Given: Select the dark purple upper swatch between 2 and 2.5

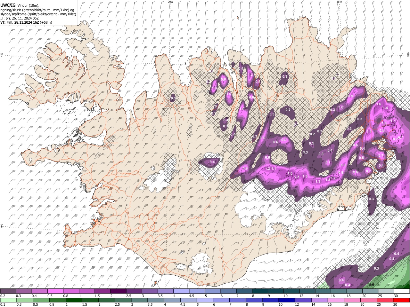Looking at the screenshot, I should tap(118, 291).
